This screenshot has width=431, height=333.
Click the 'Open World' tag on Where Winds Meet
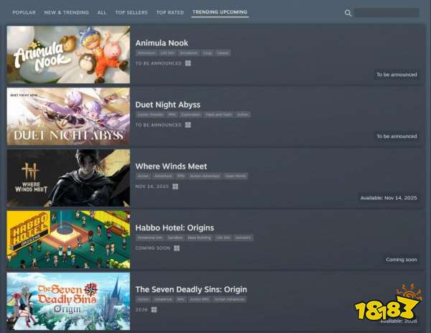click(x=236, y=176)
